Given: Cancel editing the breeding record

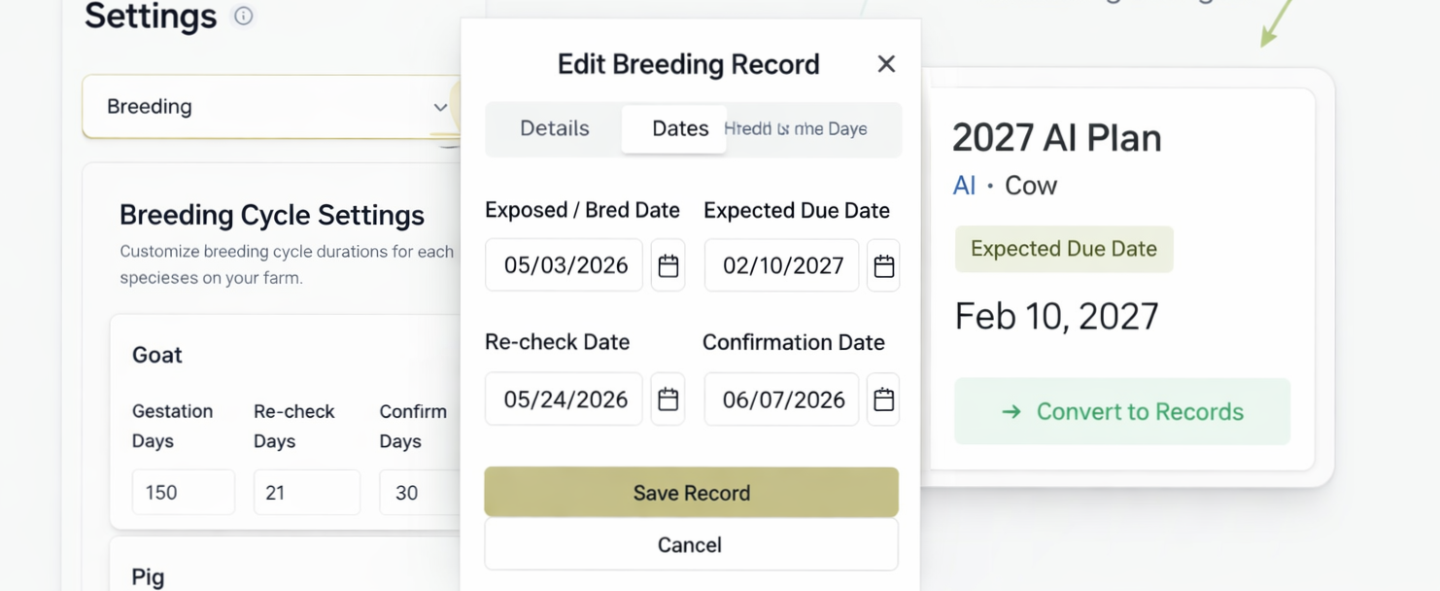Looking at the screenshot, I should coord(690,544).
